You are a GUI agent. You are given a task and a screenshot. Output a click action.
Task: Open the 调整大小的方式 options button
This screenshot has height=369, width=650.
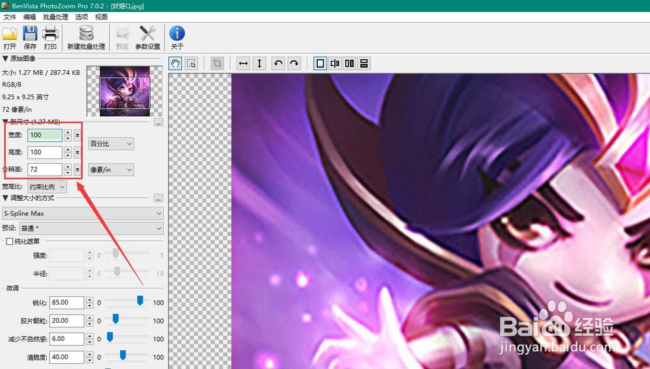[159, 198]
